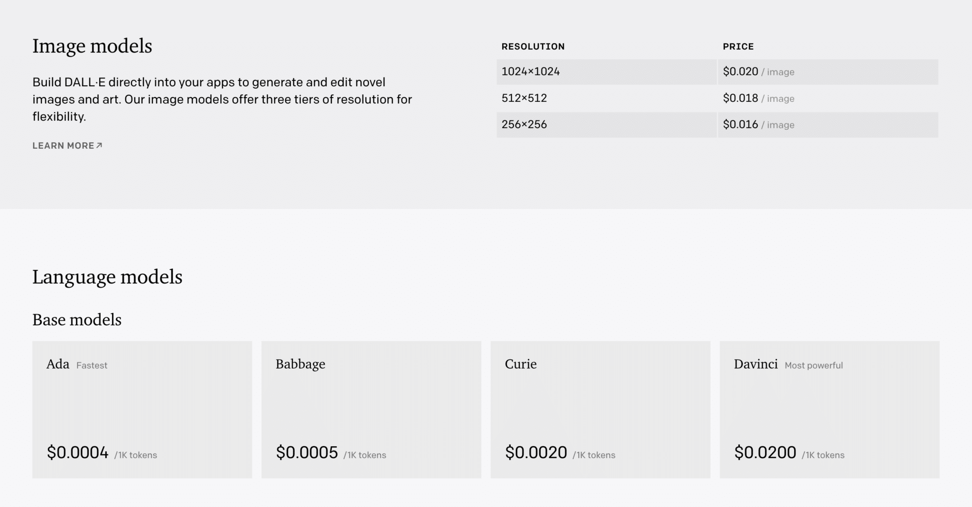Select the Curie base model card

pyautogui.click(x=600, y=409)
